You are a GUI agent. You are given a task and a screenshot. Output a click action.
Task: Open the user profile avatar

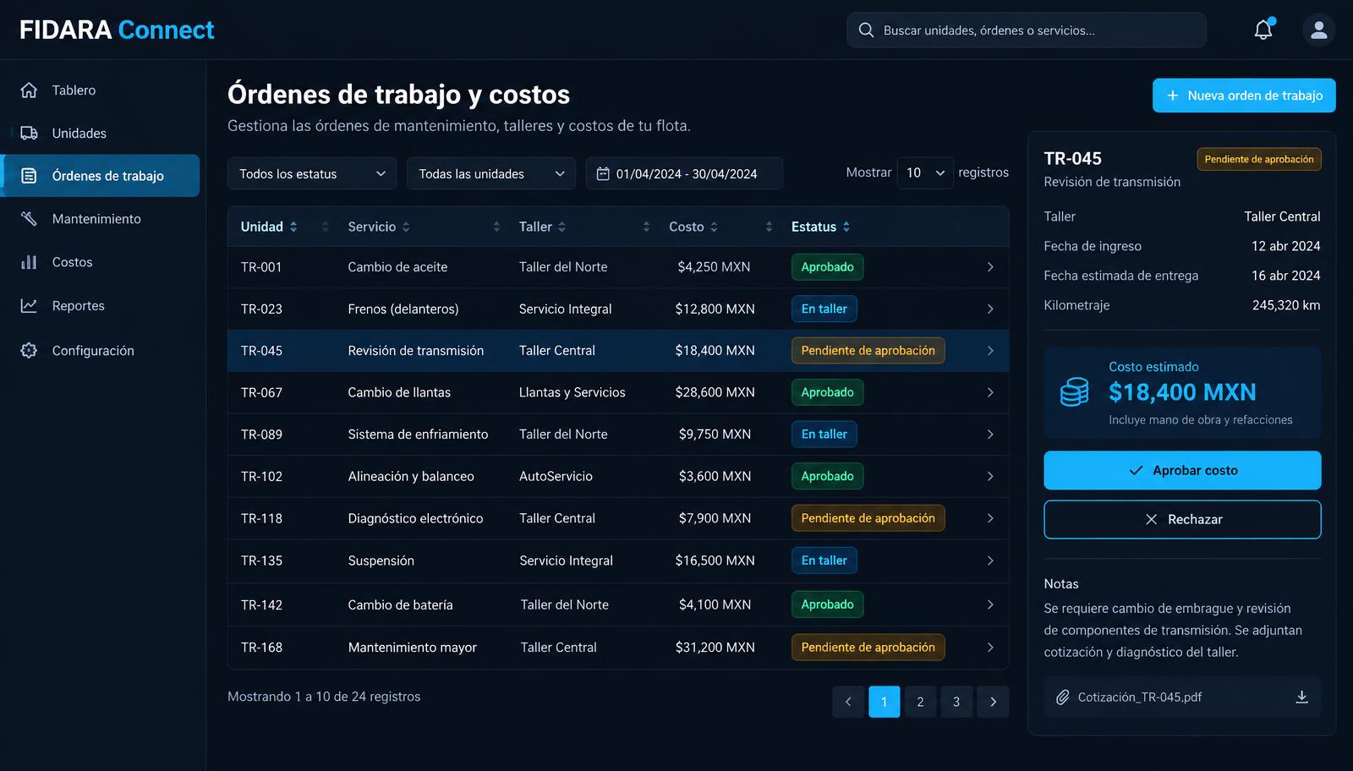(x=1318, y=30)
